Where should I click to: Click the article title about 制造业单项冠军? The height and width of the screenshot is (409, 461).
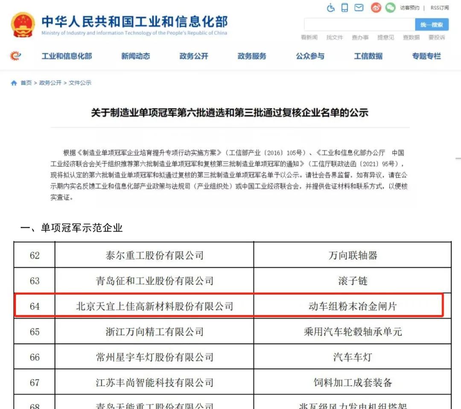230,113
